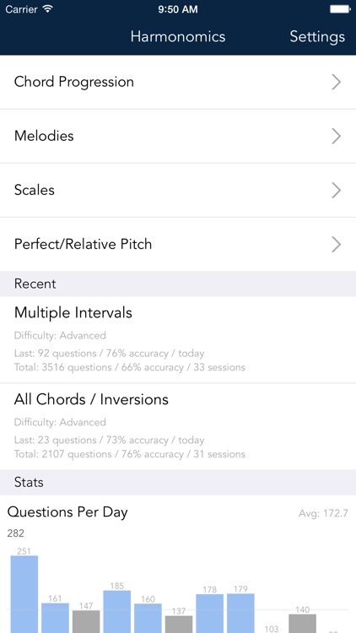Select the gray 140 bar in chart
This screenshot has width=356, height=633.
(302, 624)
